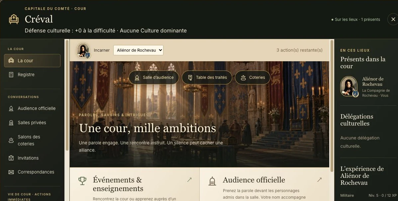Click the podium icon in Salle d'audience pill
The width and height of the screenshot is (398, 201).
click(x=137, y=78)
